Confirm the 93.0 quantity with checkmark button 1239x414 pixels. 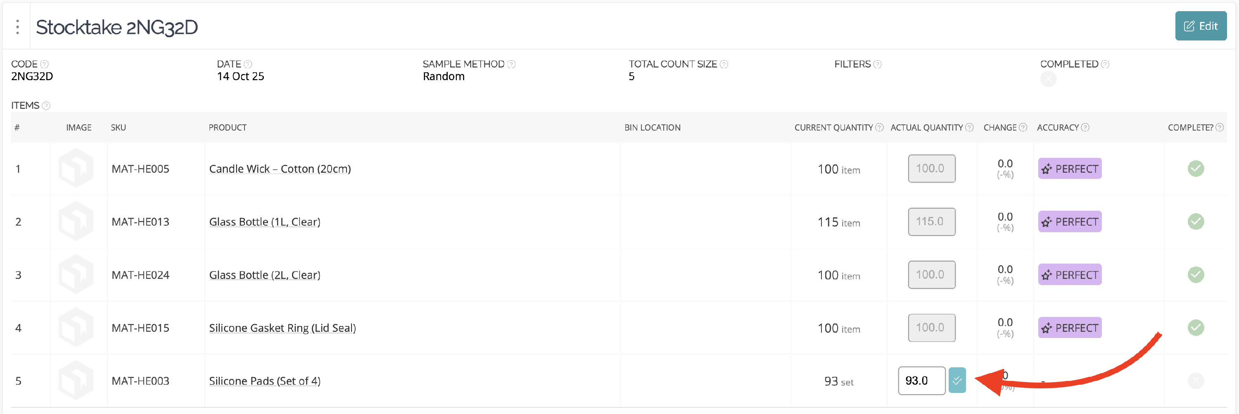[957, 380]
